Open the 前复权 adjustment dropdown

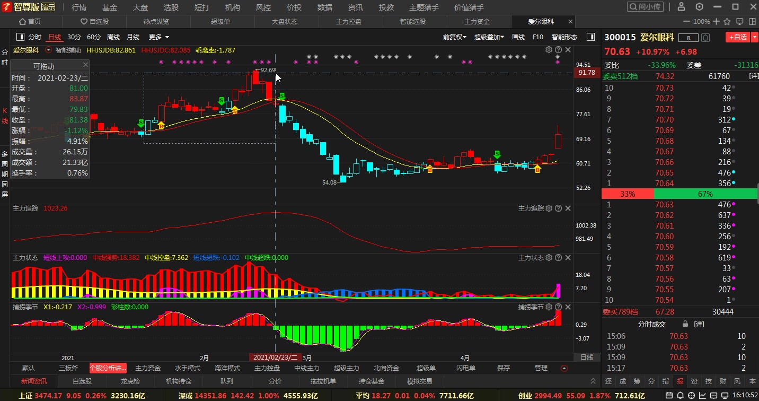pyautogui.click(x=455, y=37)
